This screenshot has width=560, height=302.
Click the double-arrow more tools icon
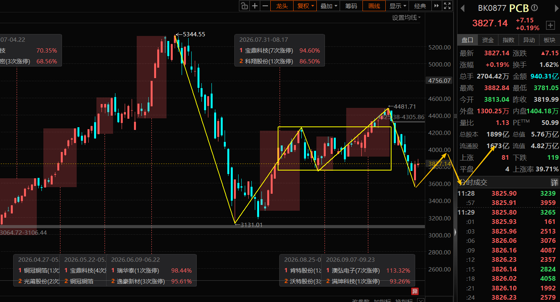[x=437, y=6]
